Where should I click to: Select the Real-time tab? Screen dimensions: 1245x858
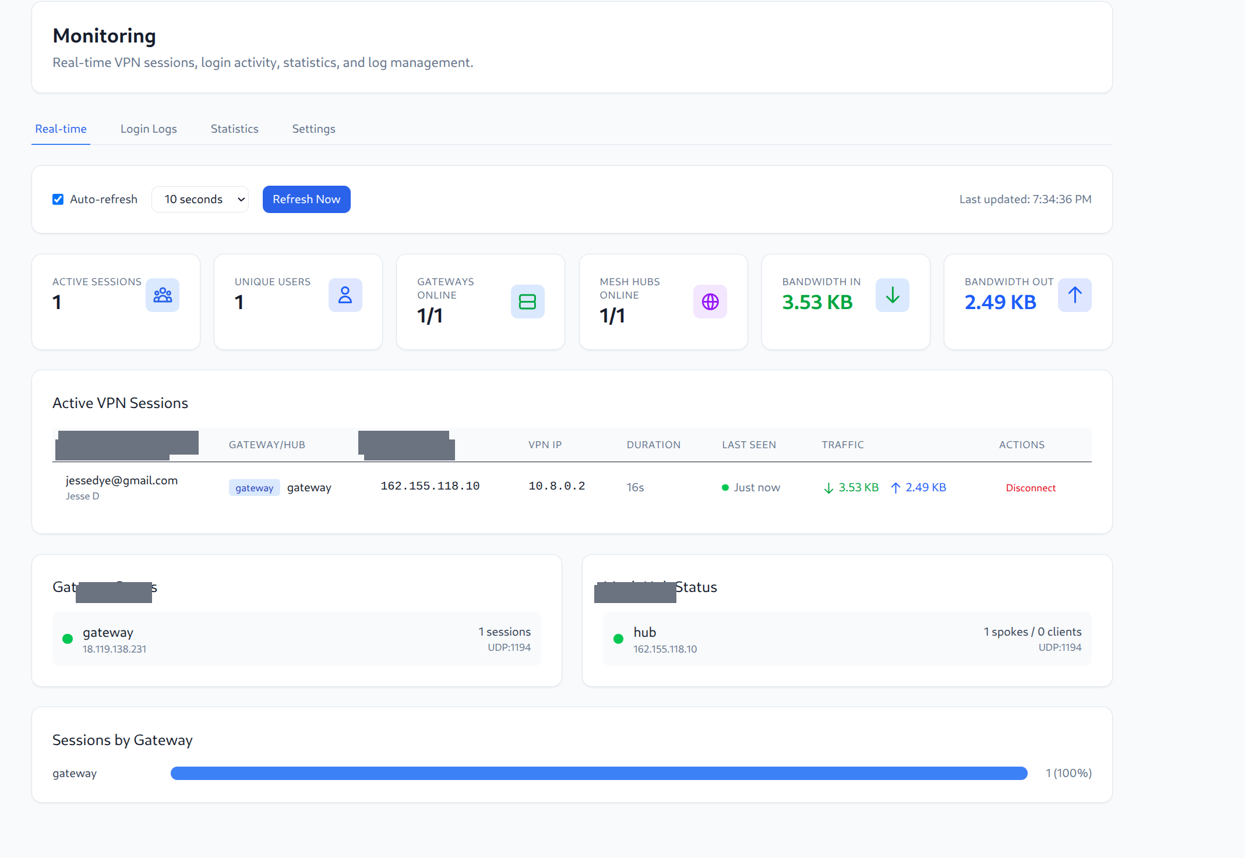tap(61, 129)
